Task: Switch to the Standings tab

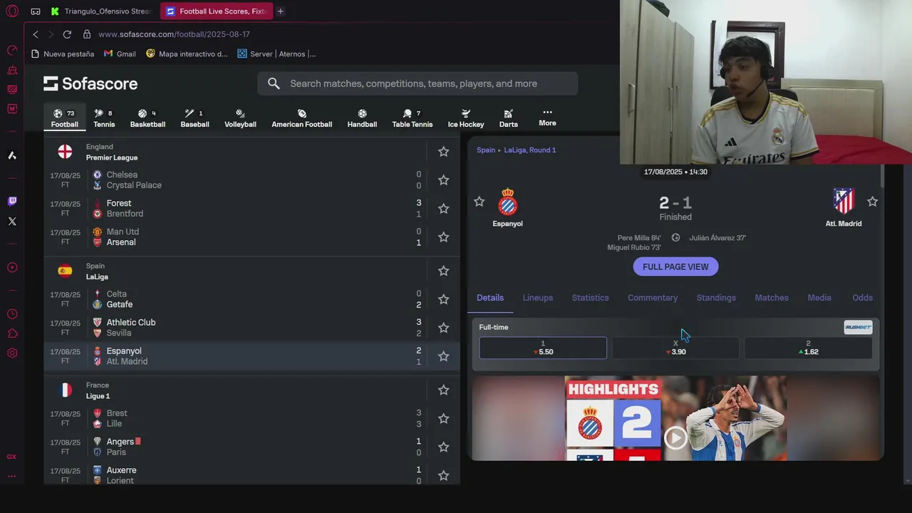Action: (716, 298)
